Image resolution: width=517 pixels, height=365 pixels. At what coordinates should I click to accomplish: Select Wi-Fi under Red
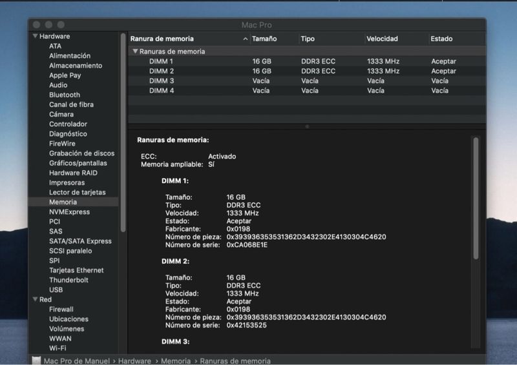[x=58, y=348]
